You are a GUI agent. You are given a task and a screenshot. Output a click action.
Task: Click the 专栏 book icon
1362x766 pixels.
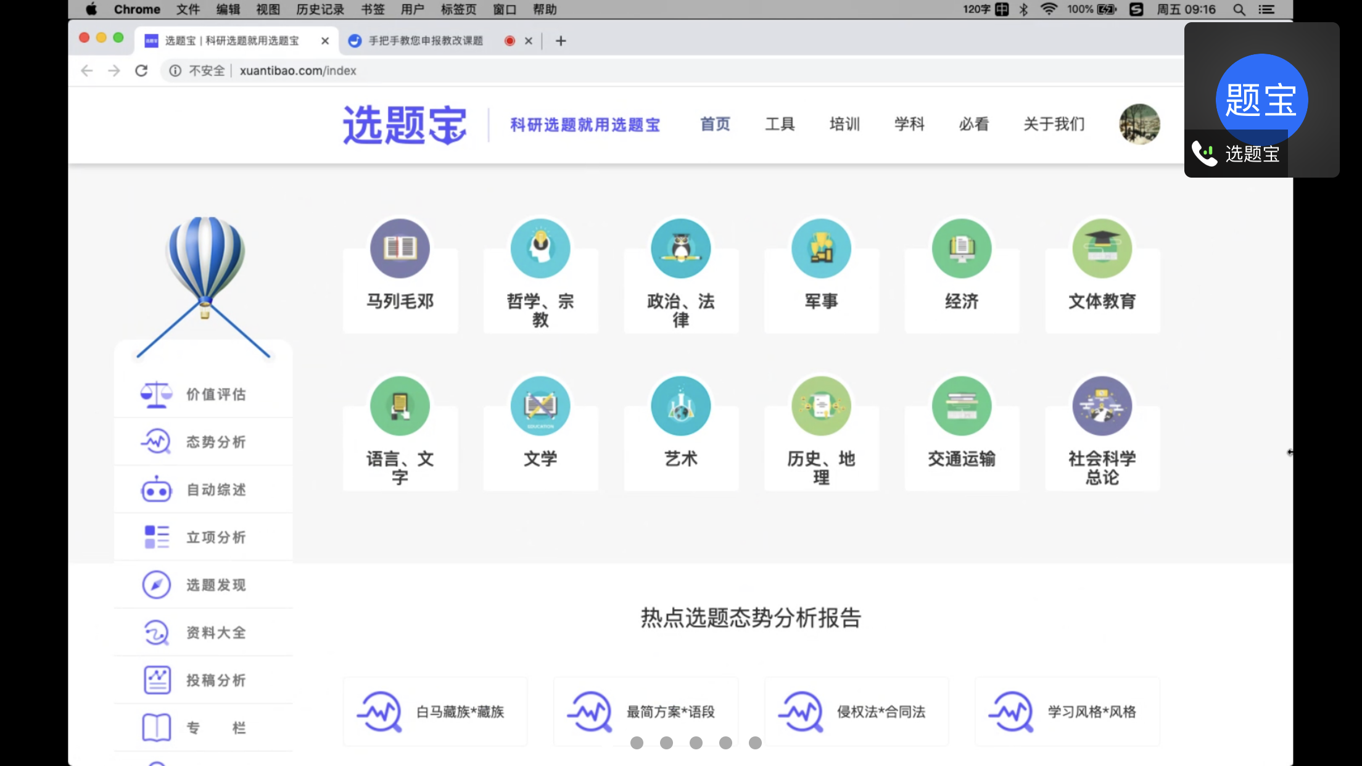tap(157, 728)
